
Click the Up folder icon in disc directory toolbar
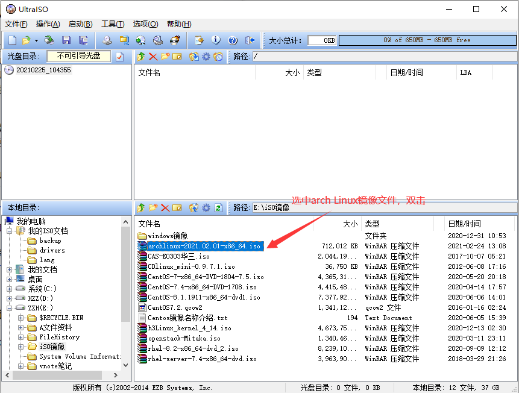(141, 57)
